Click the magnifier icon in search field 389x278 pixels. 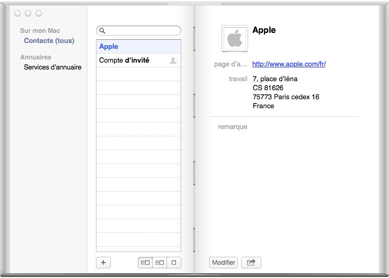102,31
